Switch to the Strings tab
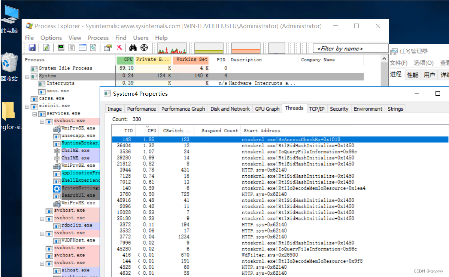This screenshot has width=449, height=277. [x=395, y=109]
